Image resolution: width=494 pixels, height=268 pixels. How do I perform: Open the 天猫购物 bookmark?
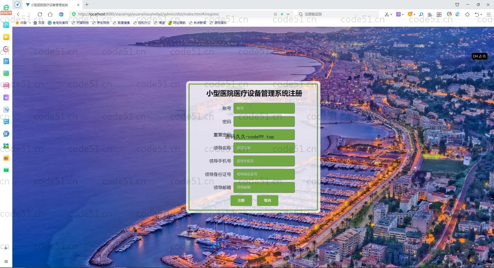[x=80, y=23]
